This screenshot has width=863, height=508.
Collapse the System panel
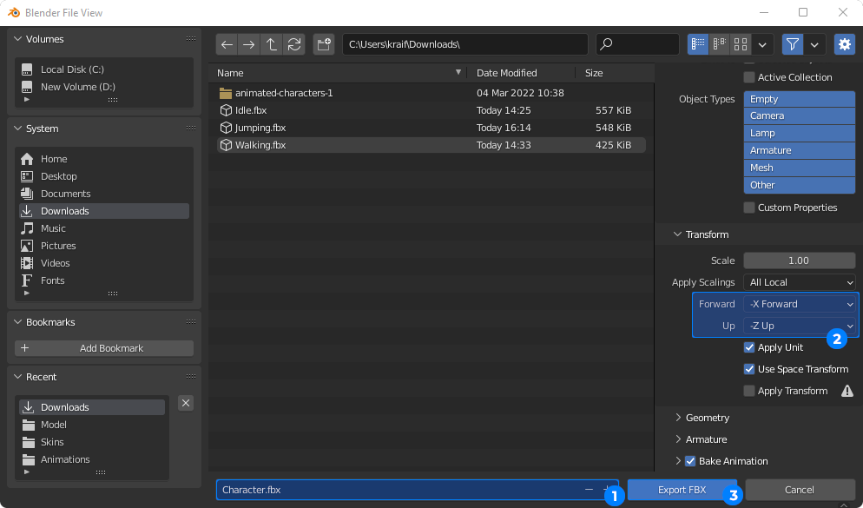(x=17, y=129)
